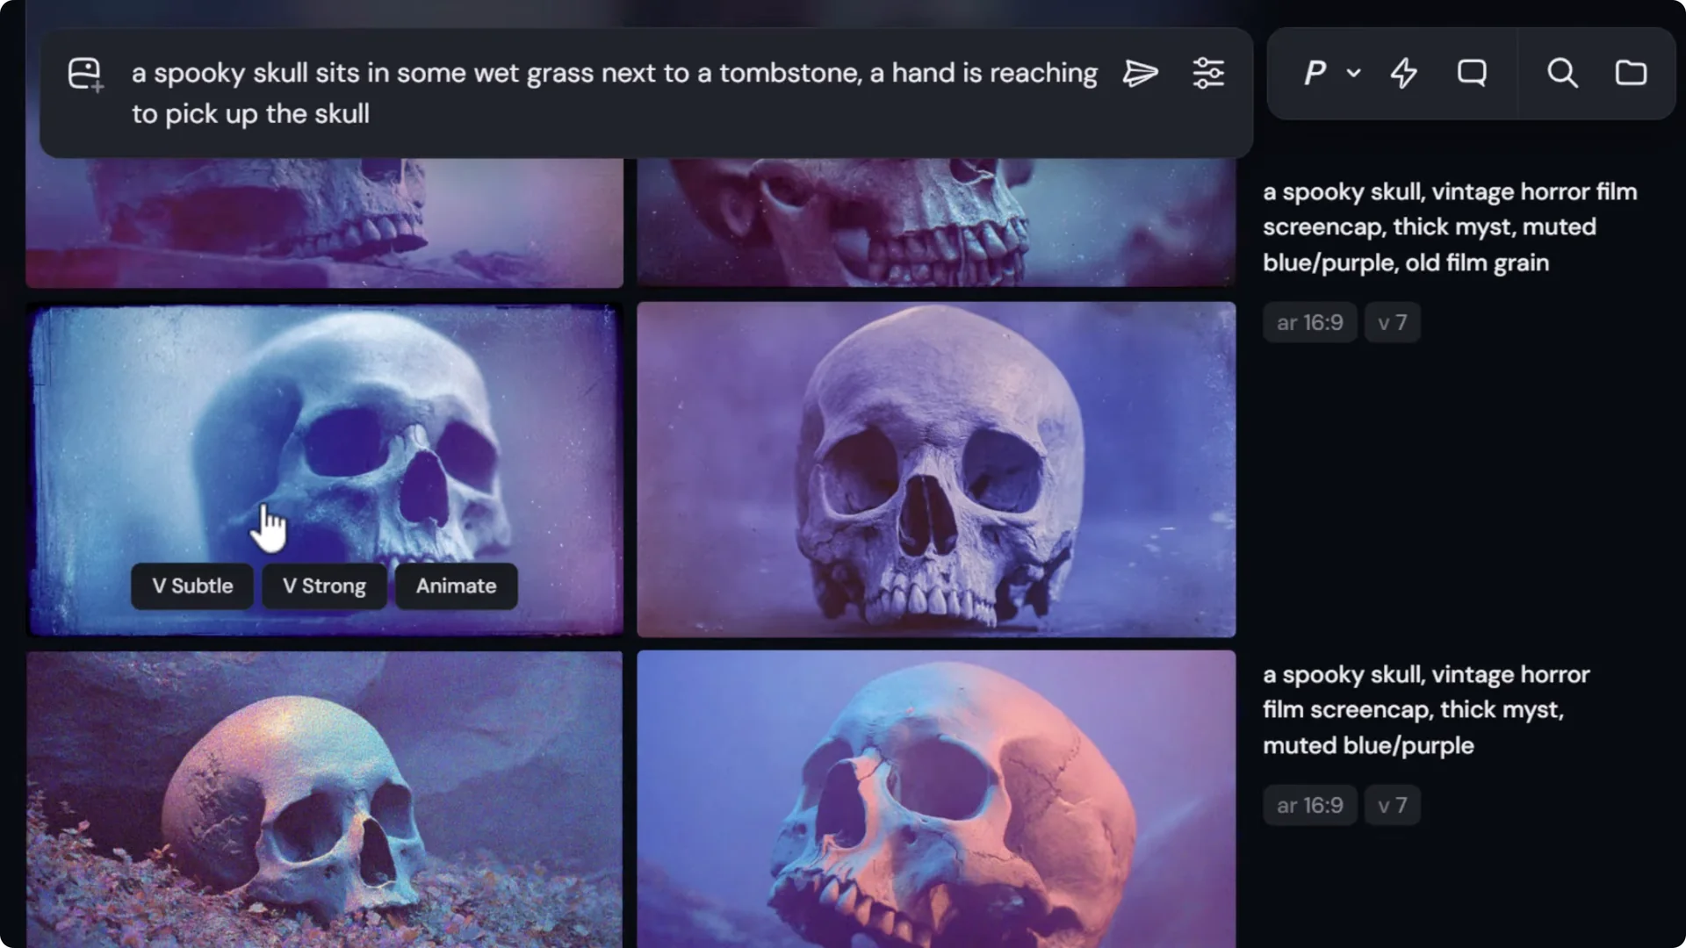
Task: Click the V Subtle variation button
Action: pyautogui.click(x=191, y=586)
